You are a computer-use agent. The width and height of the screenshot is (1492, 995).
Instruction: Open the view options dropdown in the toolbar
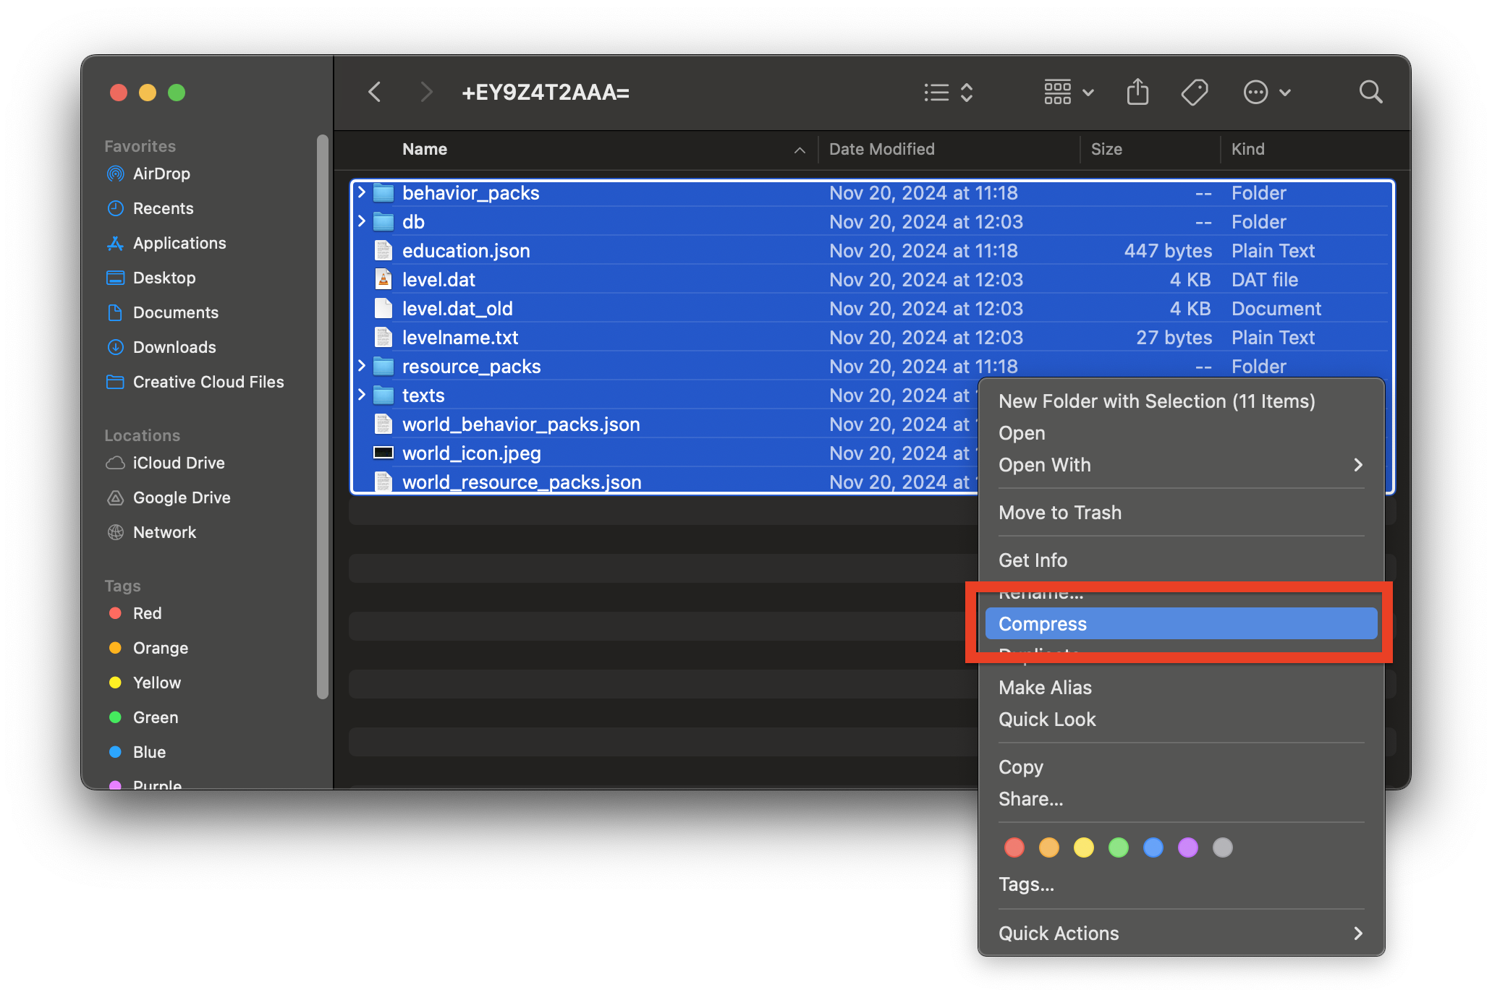[x=1068, y=92]
